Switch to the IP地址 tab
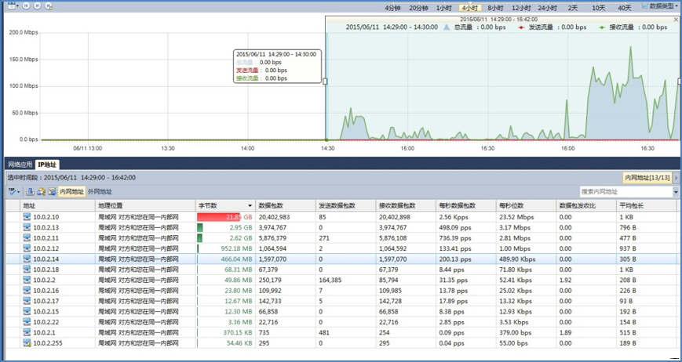682x362 pixels. coord(48,165)
